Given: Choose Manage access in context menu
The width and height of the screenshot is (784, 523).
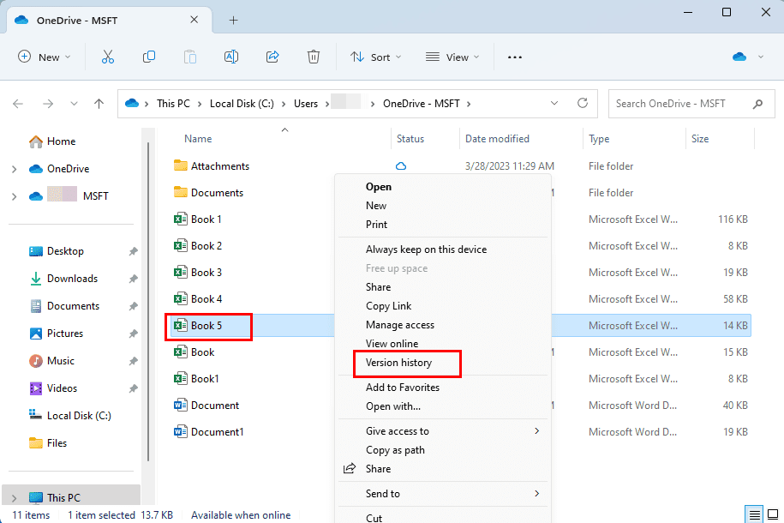Looking at the screenshot, I should point(400,325).
